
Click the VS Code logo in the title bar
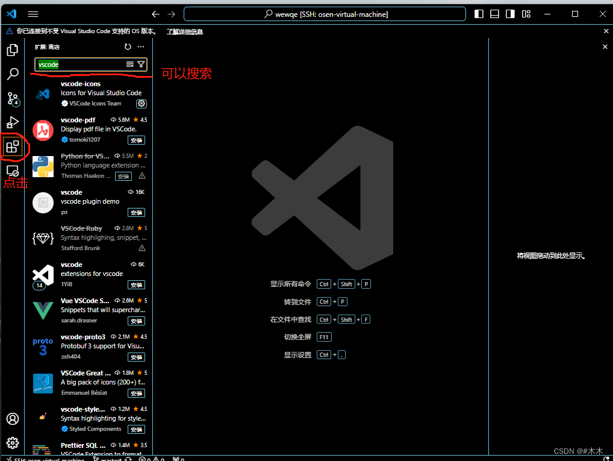pos(11,14)
